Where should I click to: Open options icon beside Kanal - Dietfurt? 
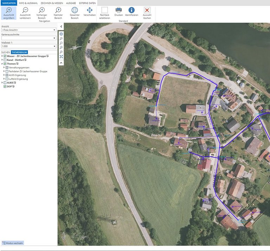tap(25, 60)
